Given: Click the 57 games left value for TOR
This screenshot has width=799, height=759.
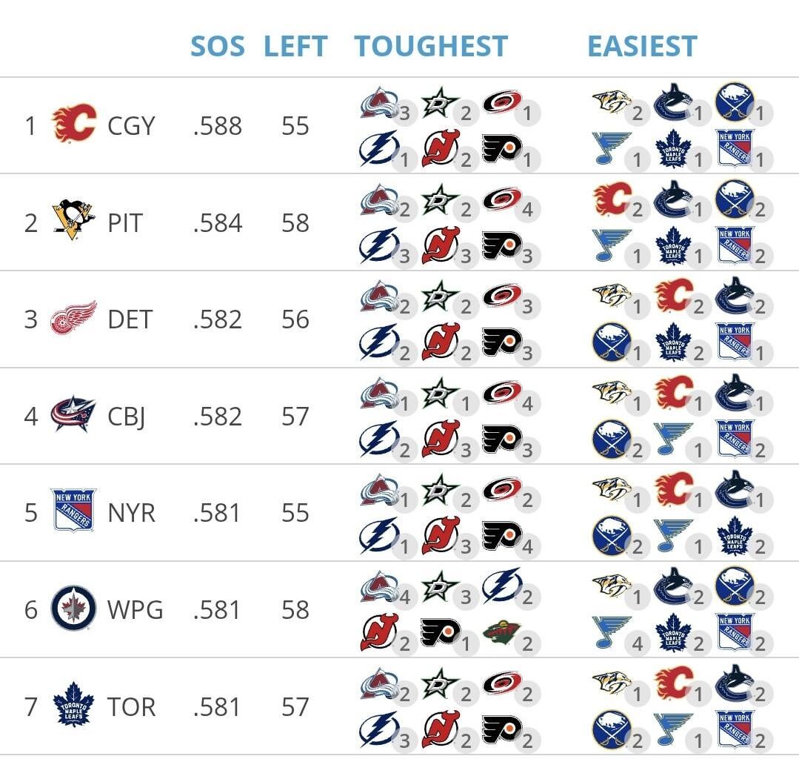Looking at the screenshot, I should click(x=295, y=707).
